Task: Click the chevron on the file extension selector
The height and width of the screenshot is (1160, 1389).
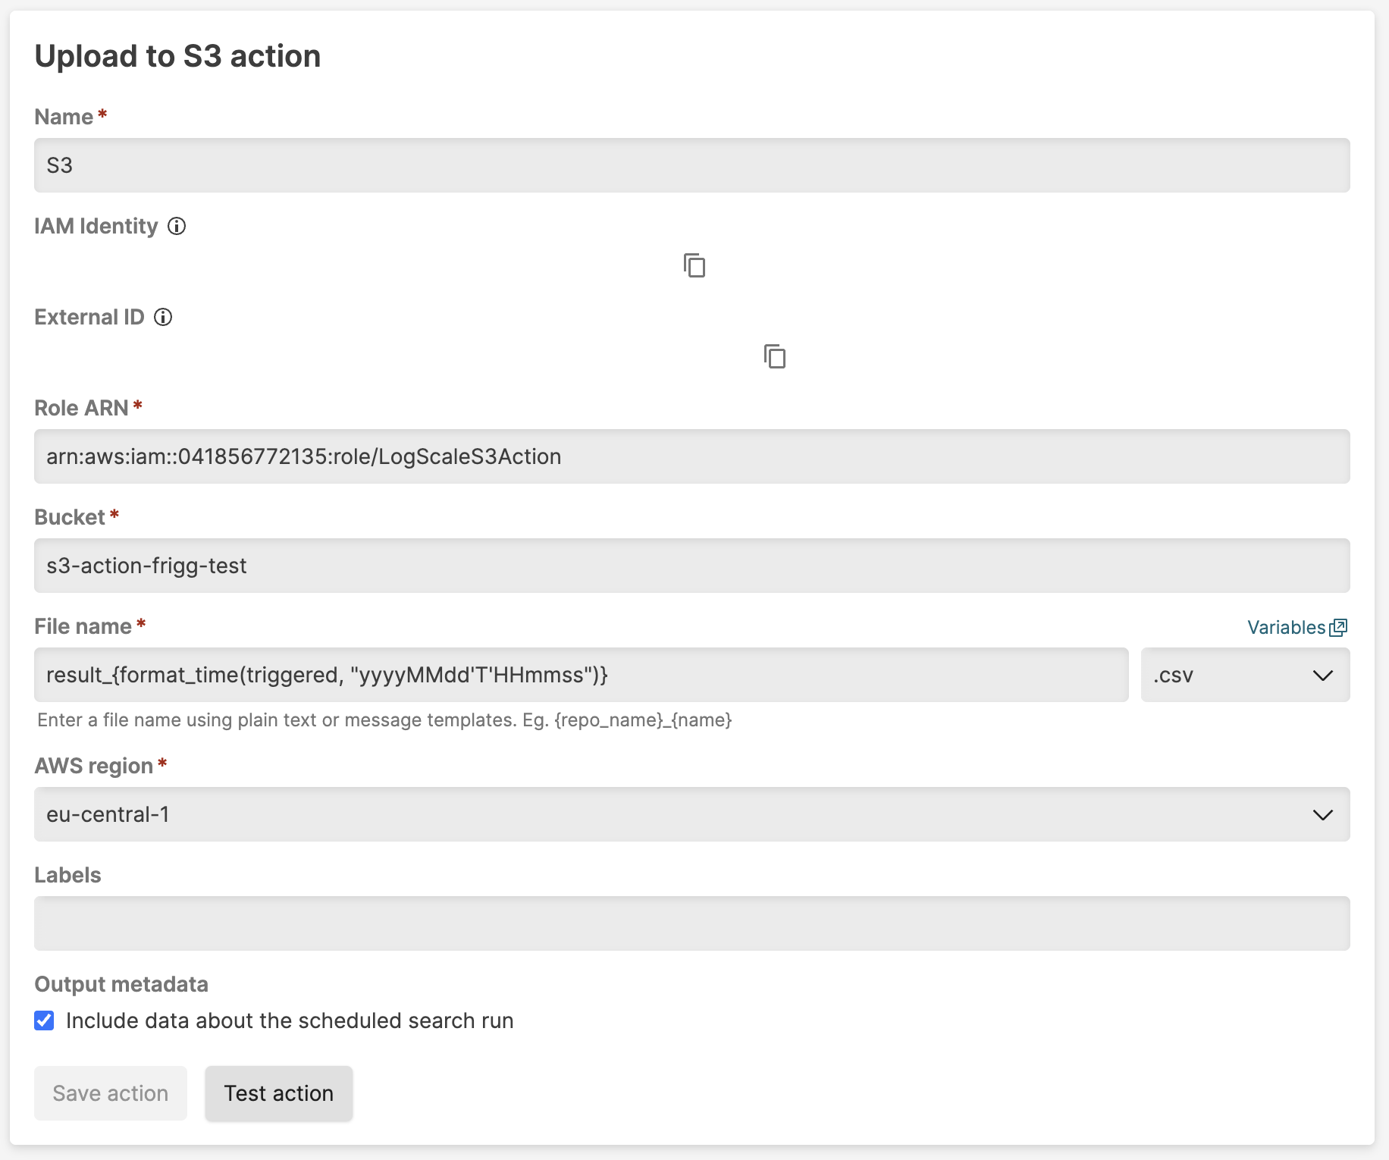Action: coord(1323,676)
